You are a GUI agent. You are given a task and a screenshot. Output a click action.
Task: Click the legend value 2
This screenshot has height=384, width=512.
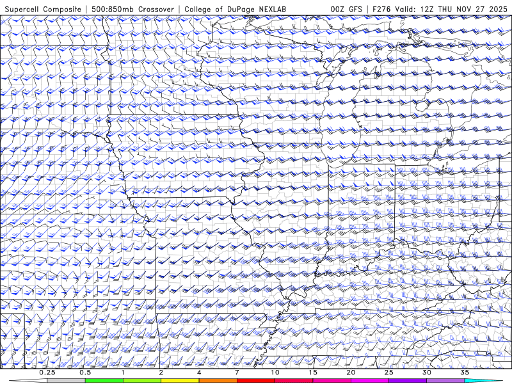[x=161, y=372]
